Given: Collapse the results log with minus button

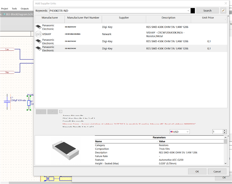Looking at the screenshot, I should click(61, 111).
